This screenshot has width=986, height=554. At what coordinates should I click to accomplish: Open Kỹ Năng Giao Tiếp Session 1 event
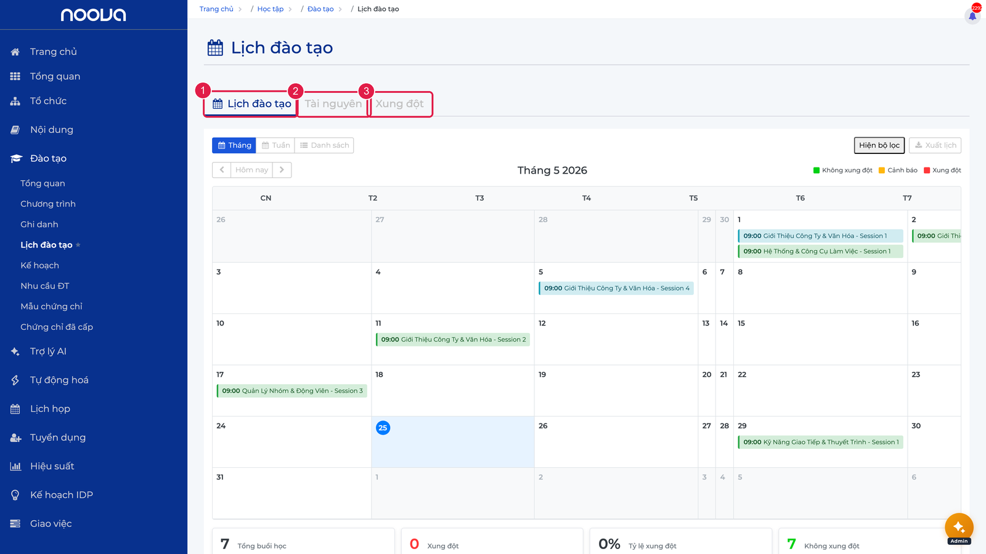(820, 442)
